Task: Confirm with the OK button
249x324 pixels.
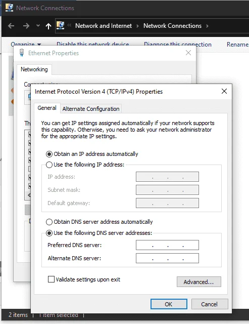Action: click(169, 304)
